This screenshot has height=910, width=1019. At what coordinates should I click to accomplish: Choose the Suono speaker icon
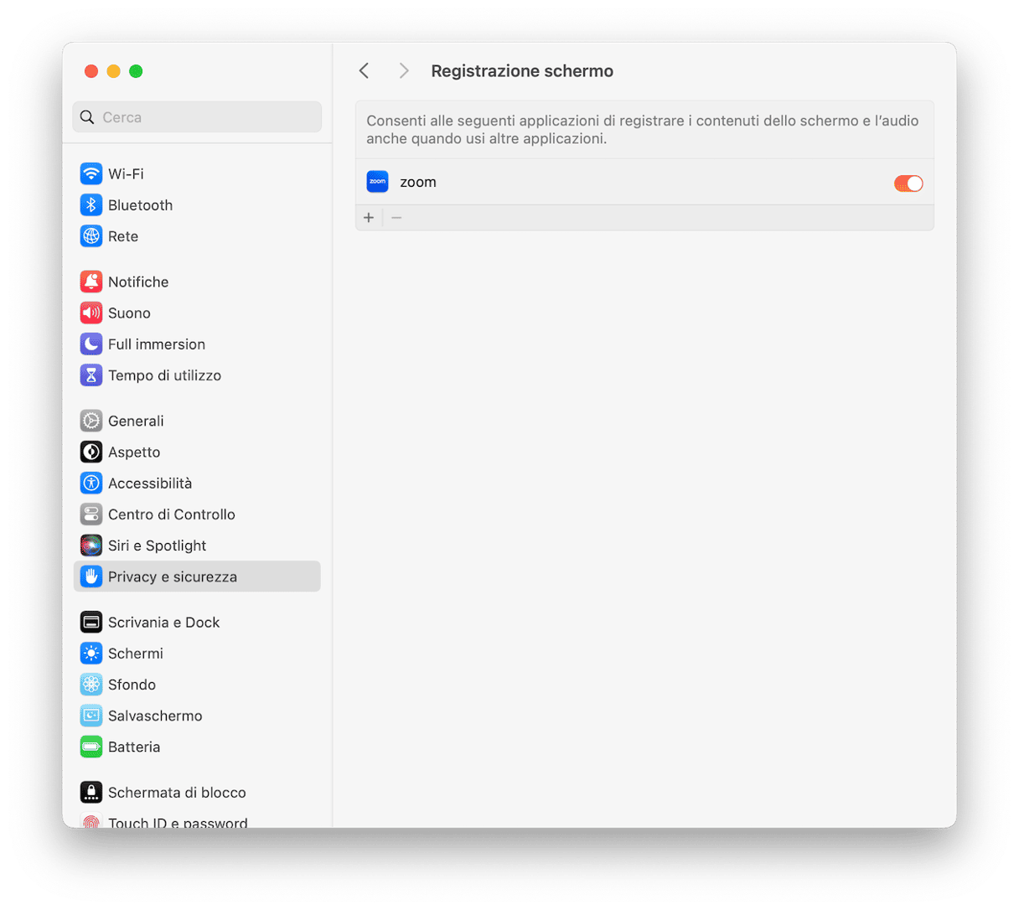[91, 313]
